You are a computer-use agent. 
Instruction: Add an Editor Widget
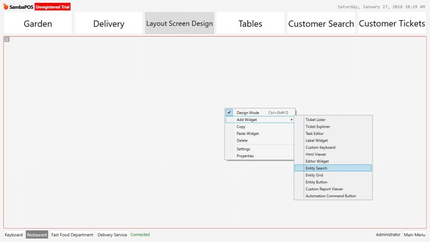tap(333, 161)
